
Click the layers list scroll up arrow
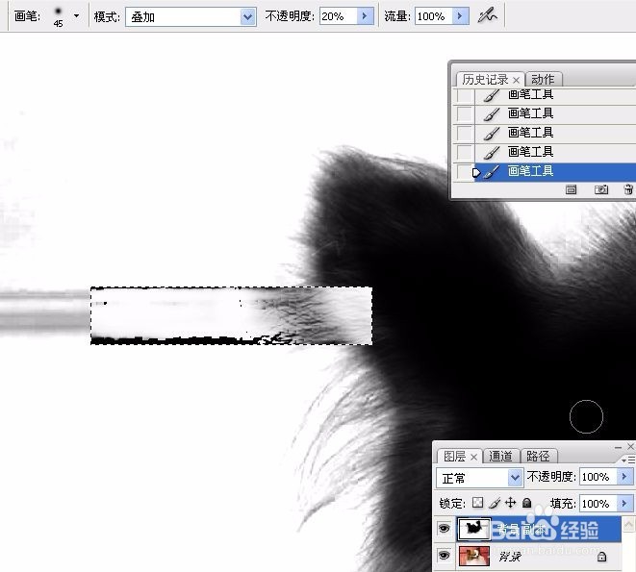coord(628,525)
